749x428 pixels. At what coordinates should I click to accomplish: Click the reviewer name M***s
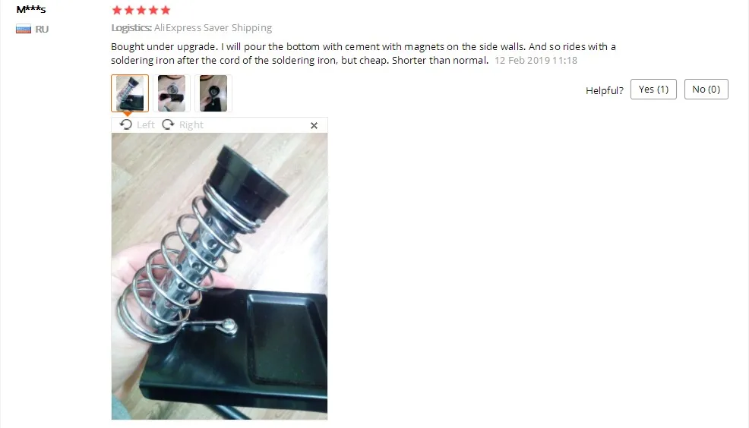coord(31,9)
